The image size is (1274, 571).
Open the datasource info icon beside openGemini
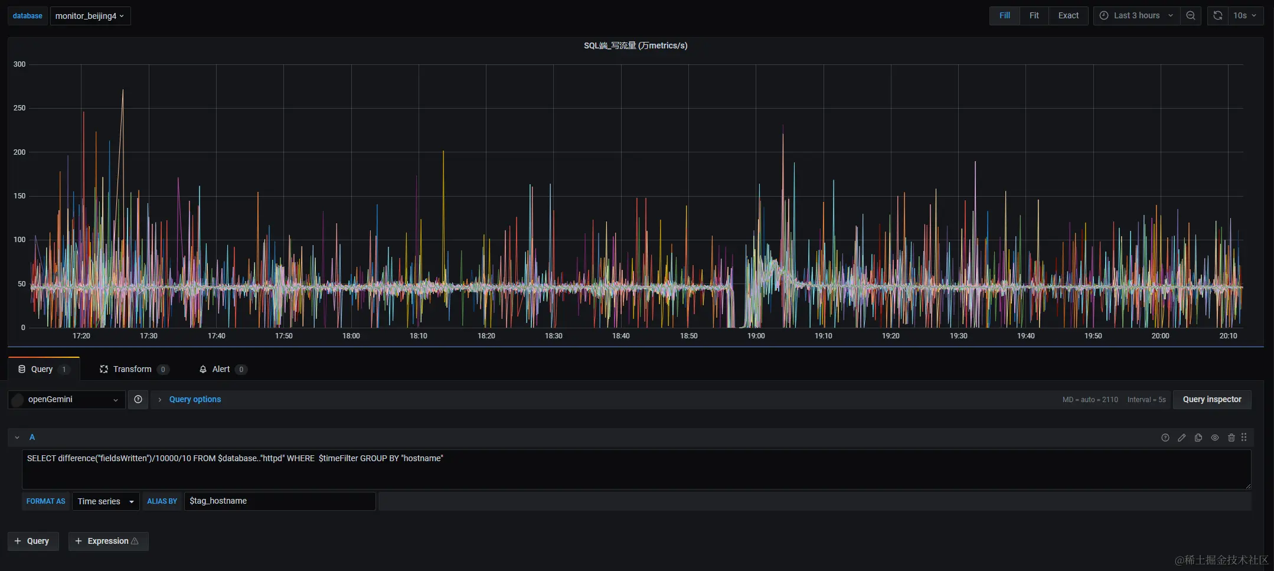point(138,399)
